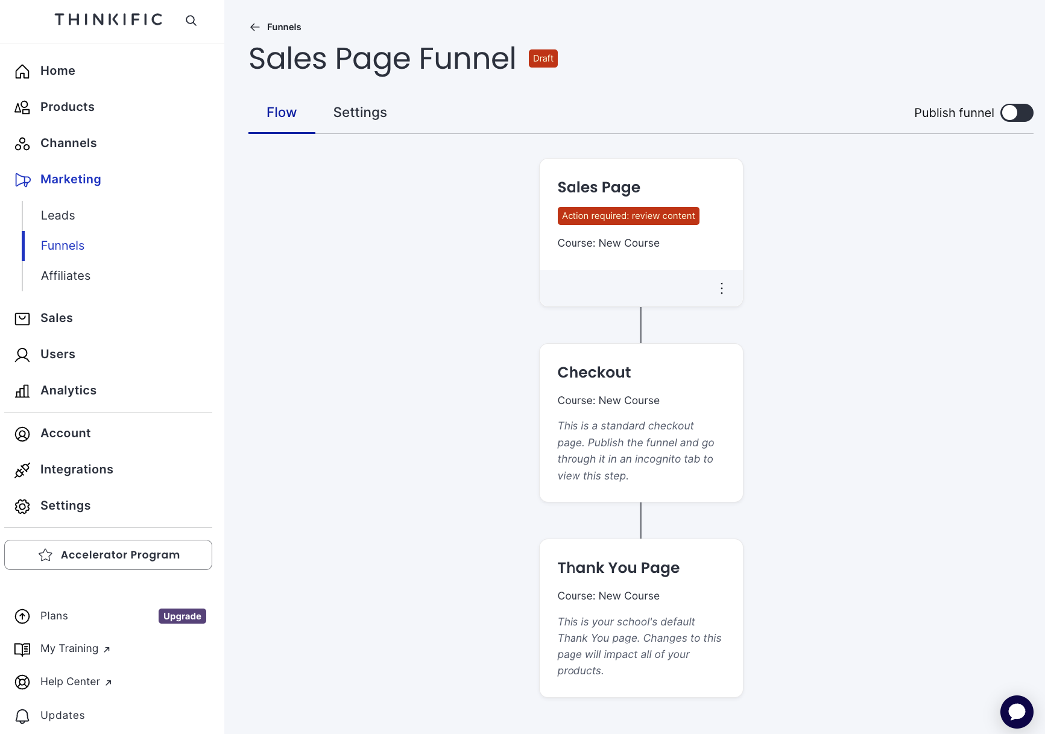The image size is (1045, 734).
Task: Click the Products shapes icon
Action: tap(22, 107)
